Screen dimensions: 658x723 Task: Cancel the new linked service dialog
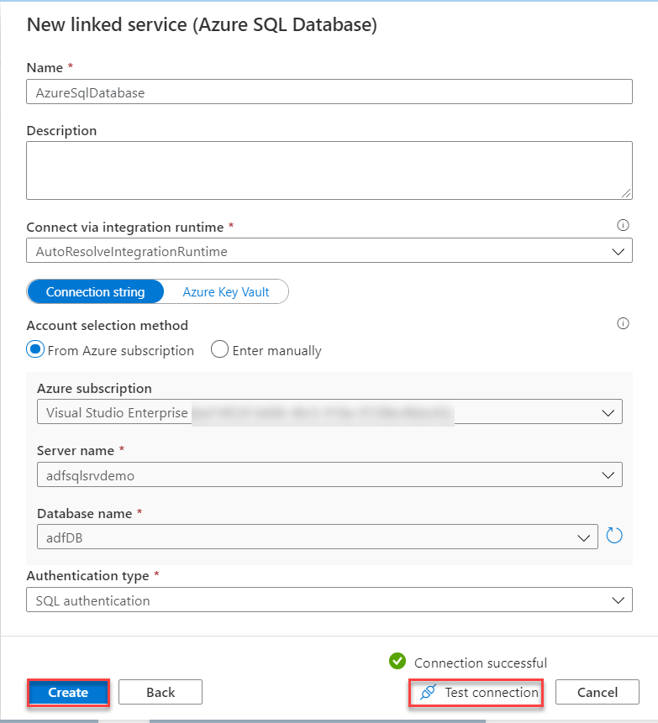tap(597, 692)
